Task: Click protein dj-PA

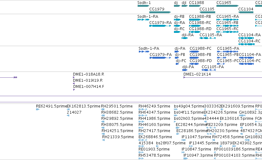Action: click(177, 52)
